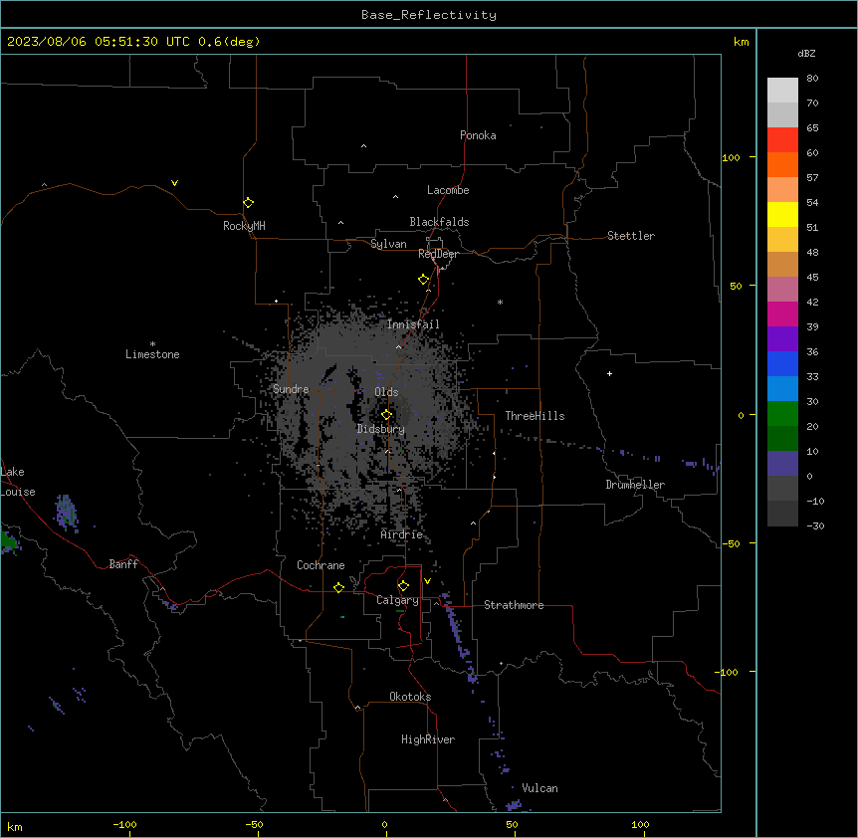This screenshot has height=838, width=858.
Task: Click the yellow V marker northeast of Calgary
Action: (x=427, y=581)
